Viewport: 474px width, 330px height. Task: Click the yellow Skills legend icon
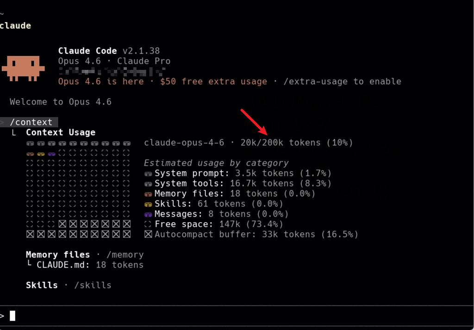pos(148,205)
